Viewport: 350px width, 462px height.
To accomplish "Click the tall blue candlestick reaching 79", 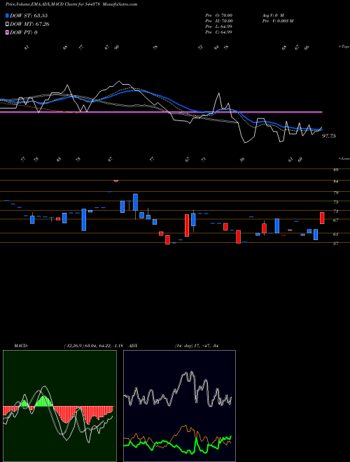I will 136,202.
